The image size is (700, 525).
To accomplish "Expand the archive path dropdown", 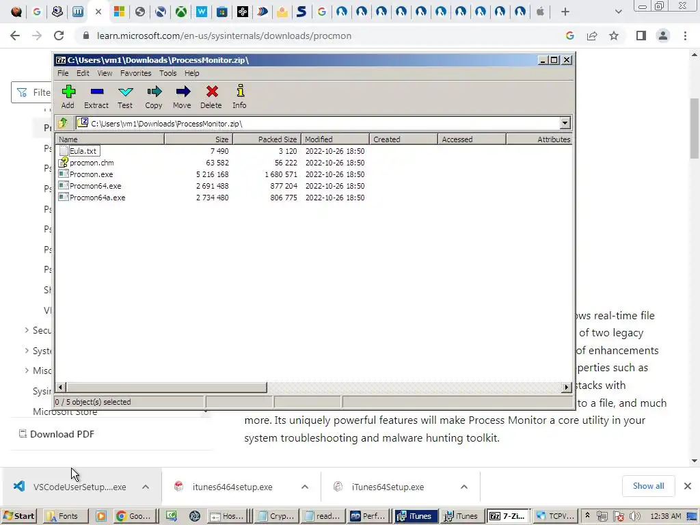I will [x=565, y=123].
